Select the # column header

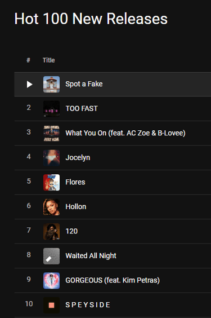click(28, 60)
